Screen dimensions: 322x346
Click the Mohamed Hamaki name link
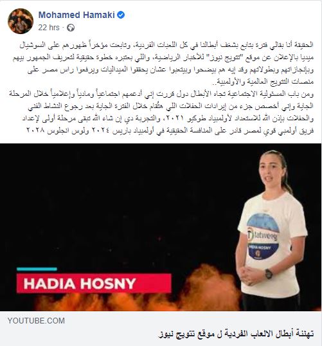point(76,15)
